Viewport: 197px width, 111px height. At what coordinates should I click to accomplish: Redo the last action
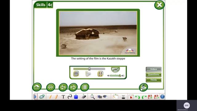(x=144, y=97)
